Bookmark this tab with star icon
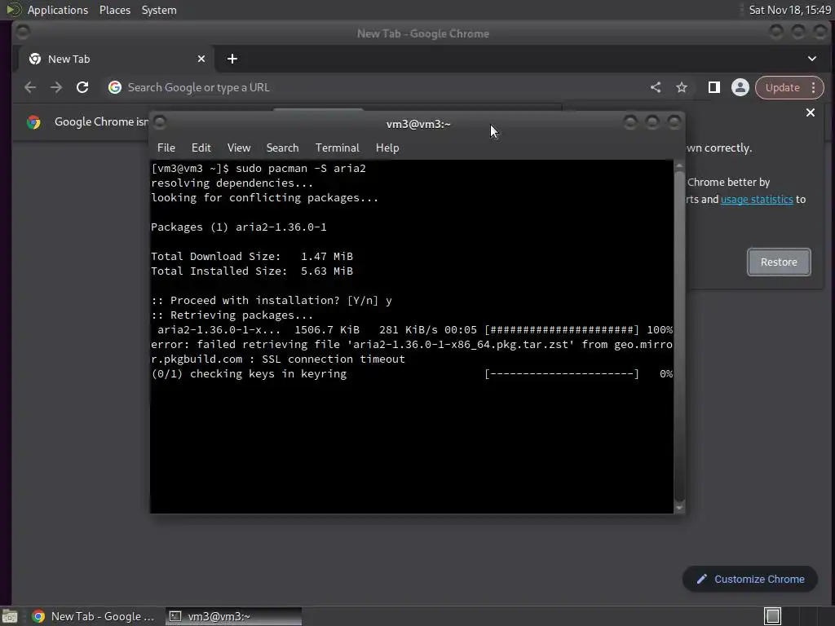 tap(682, 87)
